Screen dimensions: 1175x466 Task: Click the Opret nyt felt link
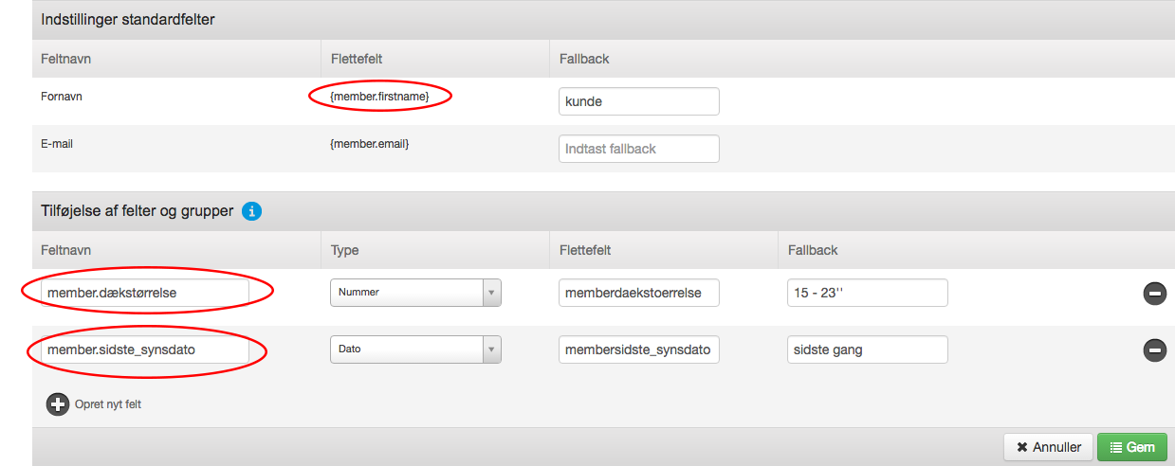108,404
